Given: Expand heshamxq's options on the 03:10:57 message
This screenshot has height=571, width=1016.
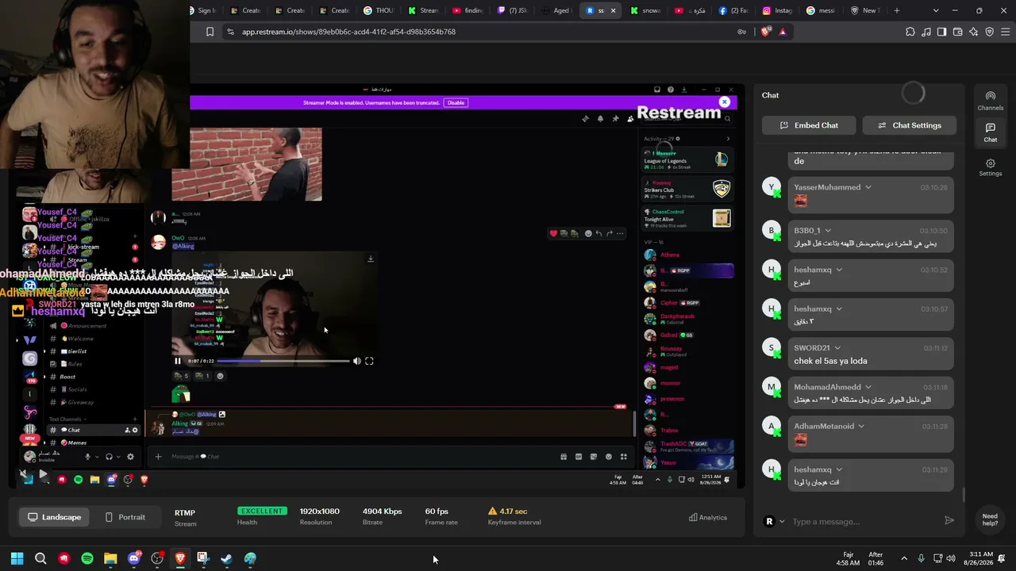Looking at the screenshot, I should [x=839, y=308].
